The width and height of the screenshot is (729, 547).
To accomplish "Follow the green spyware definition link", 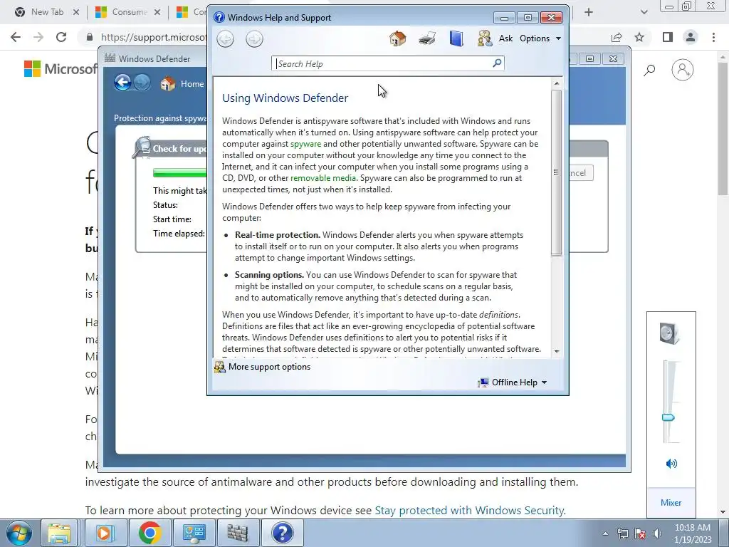I will tap(305, 144).
